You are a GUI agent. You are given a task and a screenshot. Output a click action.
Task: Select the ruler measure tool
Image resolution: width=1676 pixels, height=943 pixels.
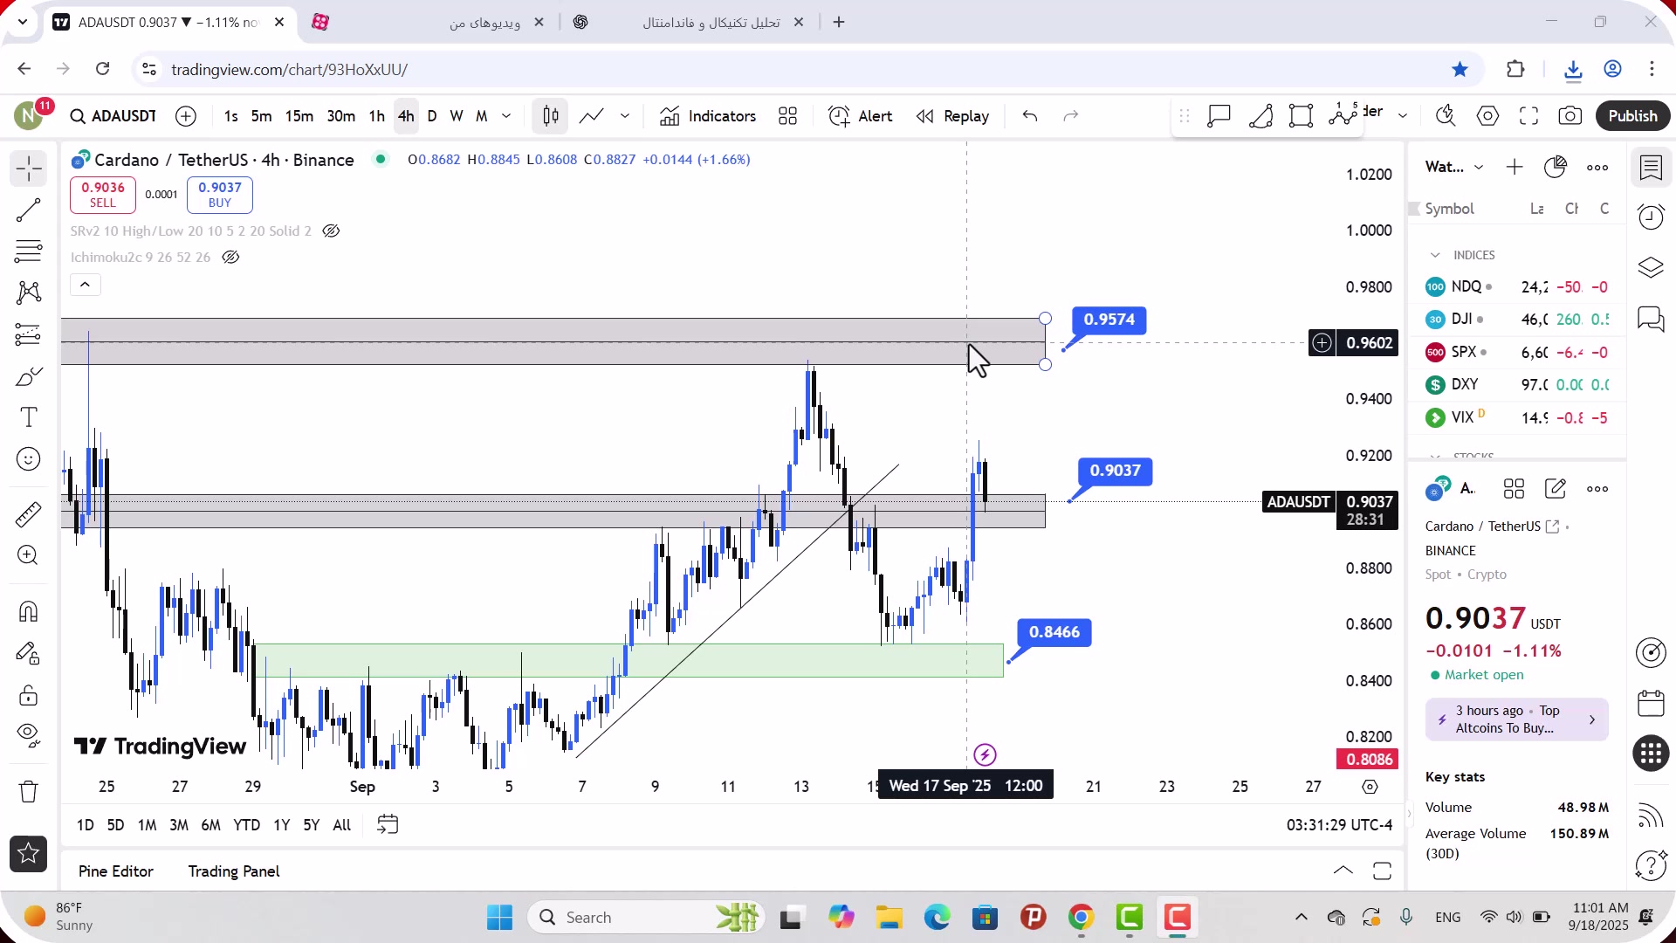28,514
